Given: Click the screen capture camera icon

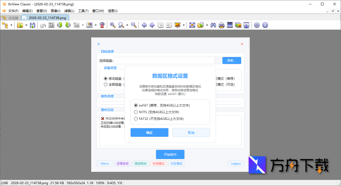Looking at the screenshot, I should (x=246, y=25).
